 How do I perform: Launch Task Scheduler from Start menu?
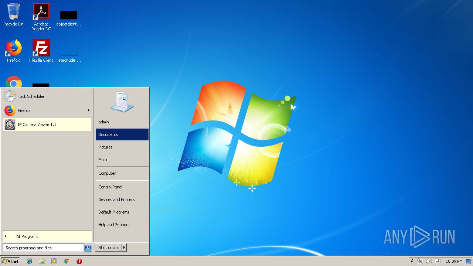pos(47,96)
